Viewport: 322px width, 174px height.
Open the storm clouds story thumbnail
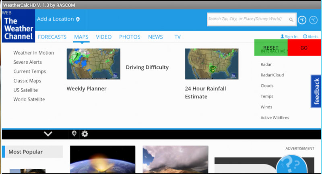[x=175, y=159]
